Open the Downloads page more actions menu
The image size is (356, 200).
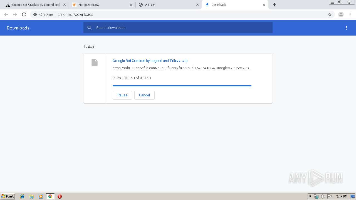[347, 28]
